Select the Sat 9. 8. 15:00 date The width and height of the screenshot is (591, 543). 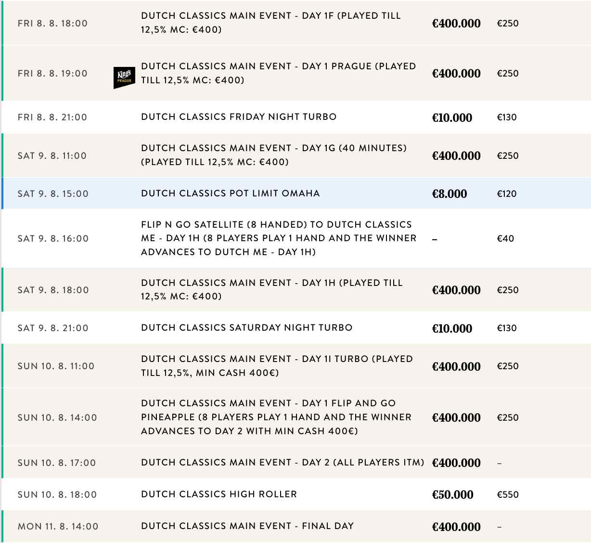[x=53, y=194]
